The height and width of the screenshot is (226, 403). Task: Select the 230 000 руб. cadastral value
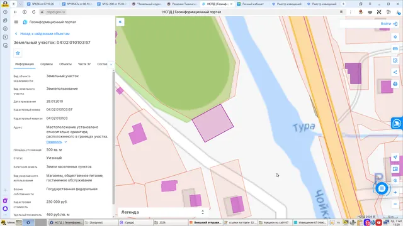57,202
